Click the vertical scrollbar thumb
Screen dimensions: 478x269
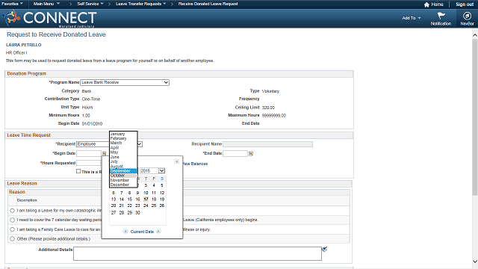pyautogui.click(x=475, y=117)
